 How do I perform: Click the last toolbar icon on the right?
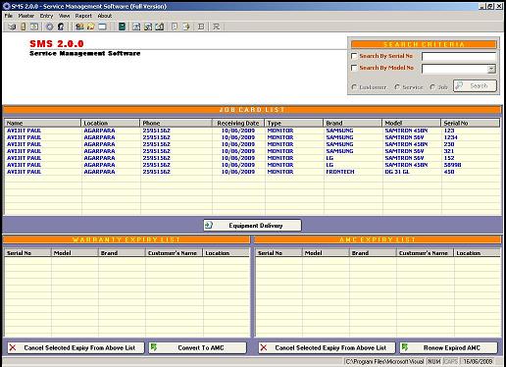tap(216, 26)
